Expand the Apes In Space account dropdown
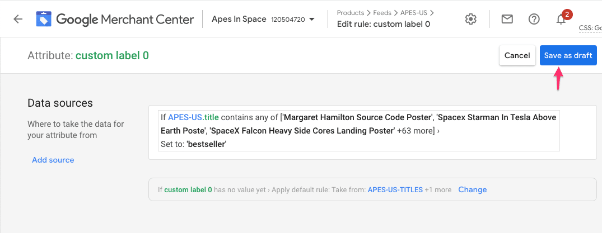 pyautogui.click(x=311, y=20)
